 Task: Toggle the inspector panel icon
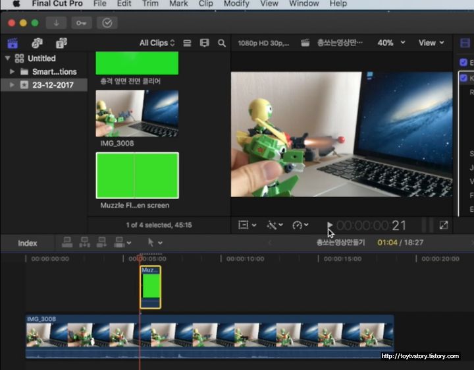tap(465, 43)
